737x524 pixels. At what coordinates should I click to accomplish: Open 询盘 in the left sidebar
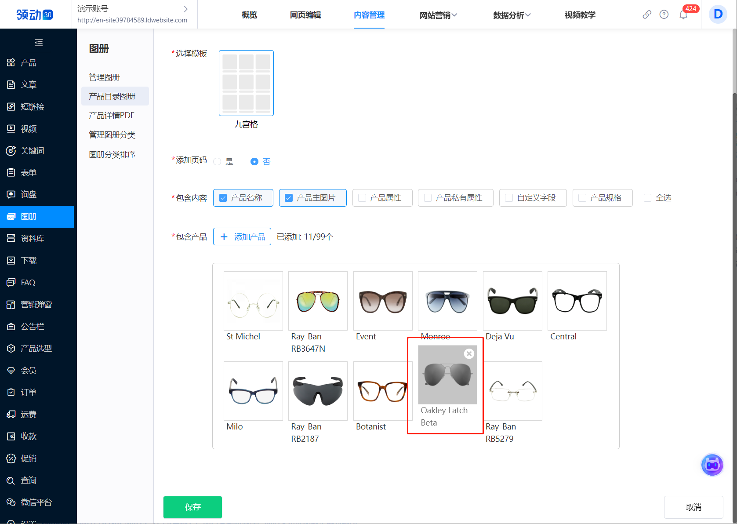(29, 194)
